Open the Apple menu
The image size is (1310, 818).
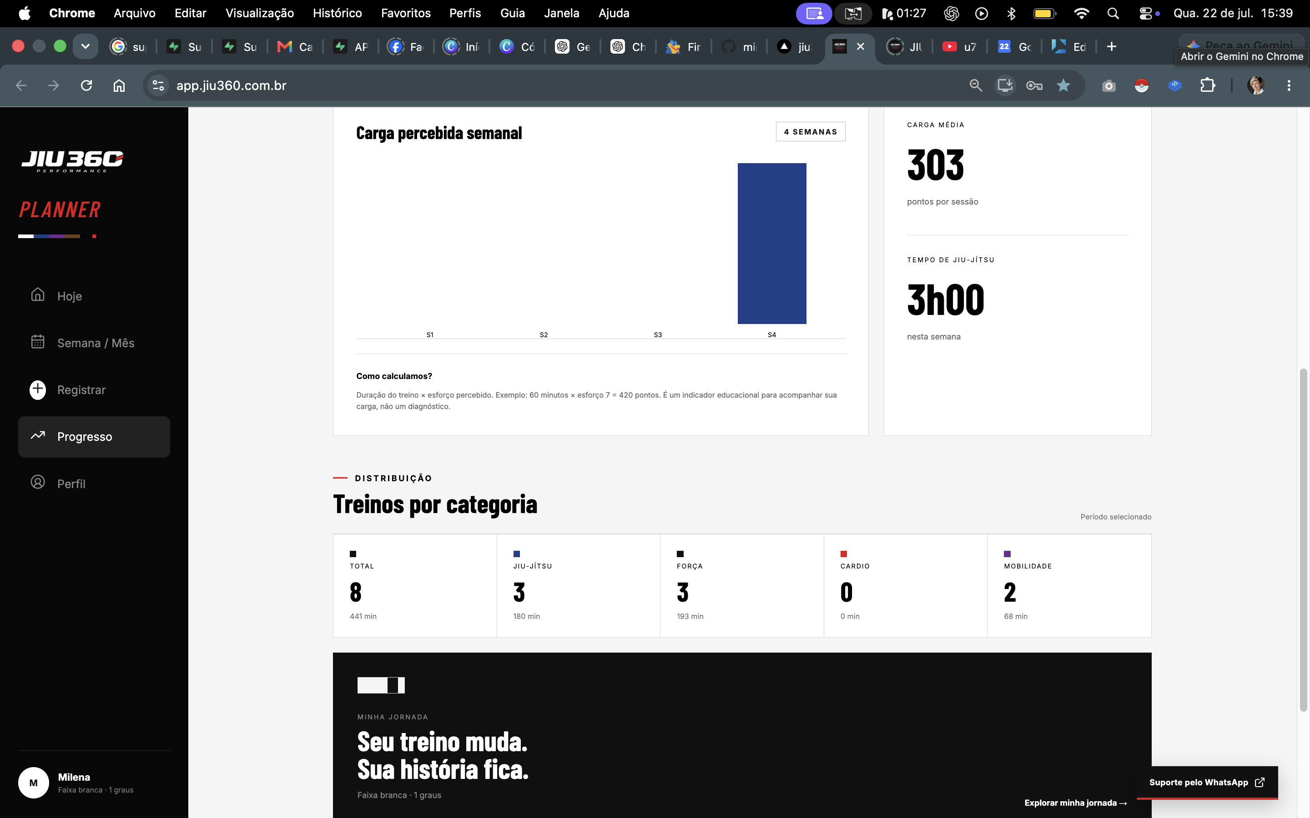(25, 13)
